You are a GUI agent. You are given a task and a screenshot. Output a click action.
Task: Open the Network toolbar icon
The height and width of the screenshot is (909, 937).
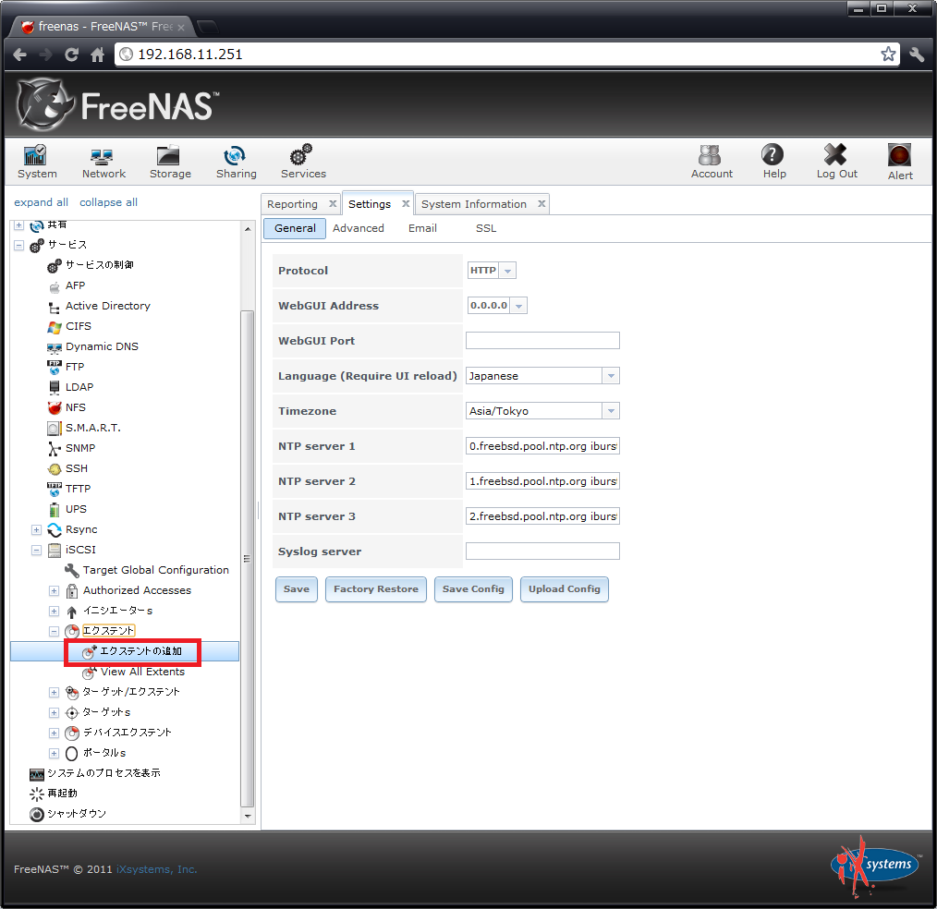[103, 162]
